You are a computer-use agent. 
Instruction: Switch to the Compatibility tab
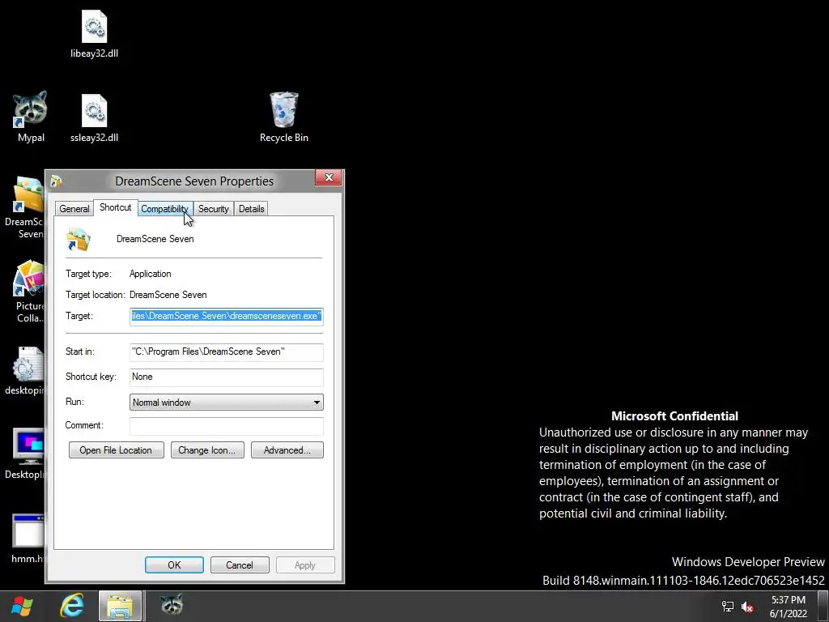164,209
